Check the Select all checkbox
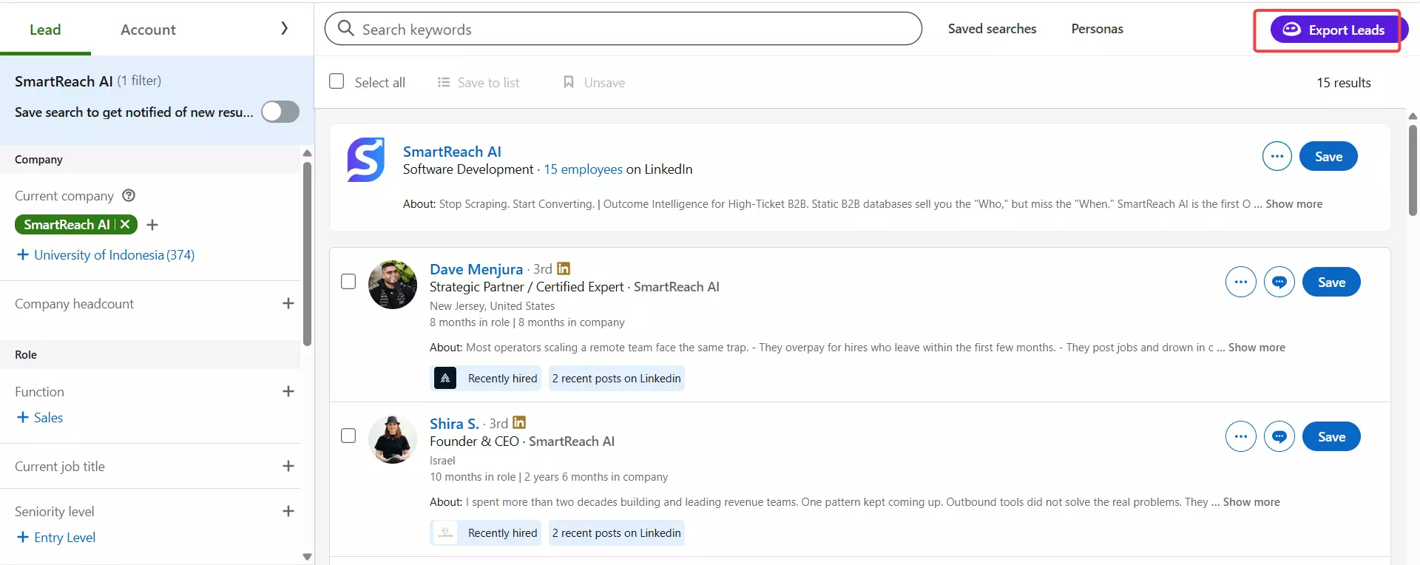Viewport: 1420px width, 565px height. [x=337, y=81]
